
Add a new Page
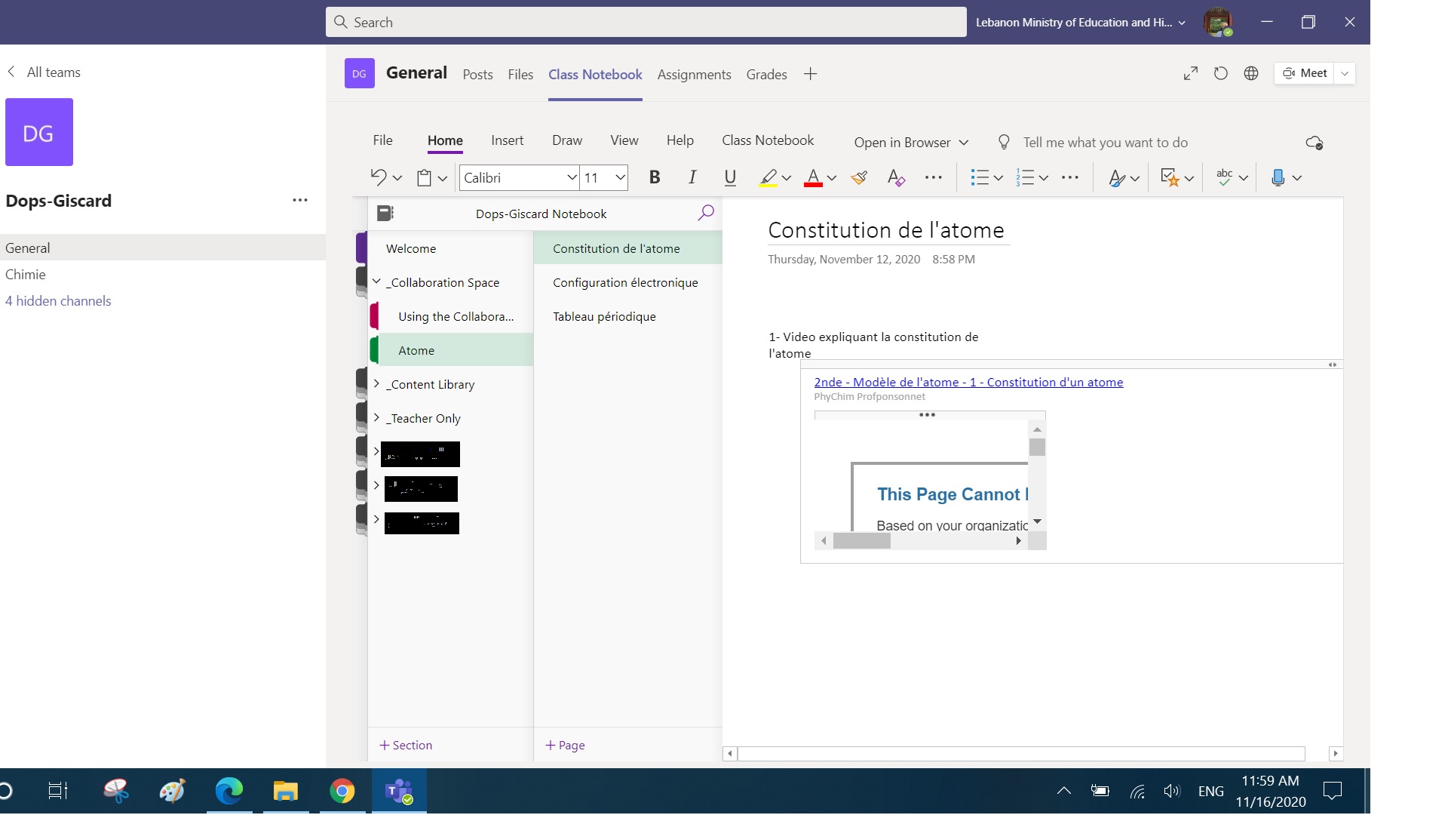pyautogui.click(x=565, y=745)
